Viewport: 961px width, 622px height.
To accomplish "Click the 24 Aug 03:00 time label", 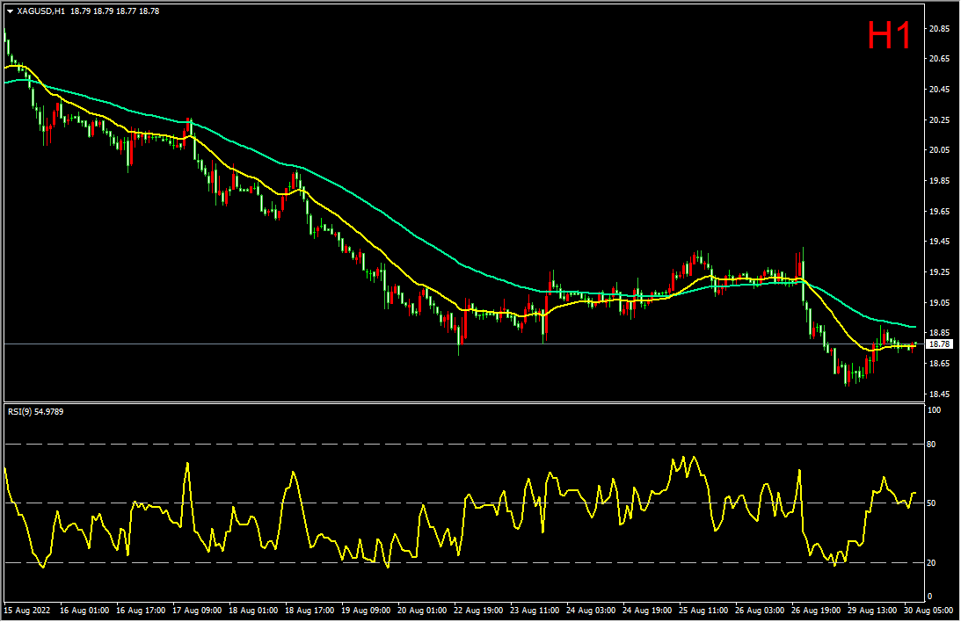I will (591, 611).
